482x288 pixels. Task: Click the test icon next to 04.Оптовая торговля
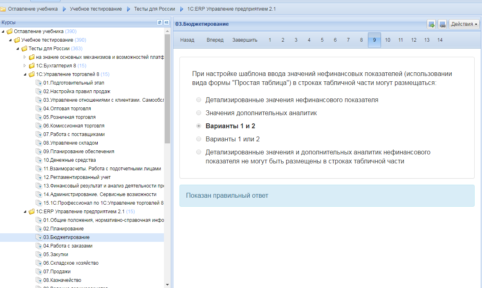(x=39, y=109)
